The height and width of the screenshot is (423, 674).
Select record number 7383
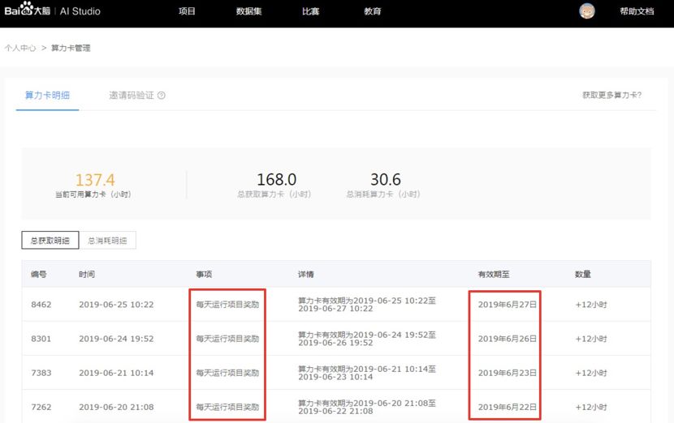41,373
